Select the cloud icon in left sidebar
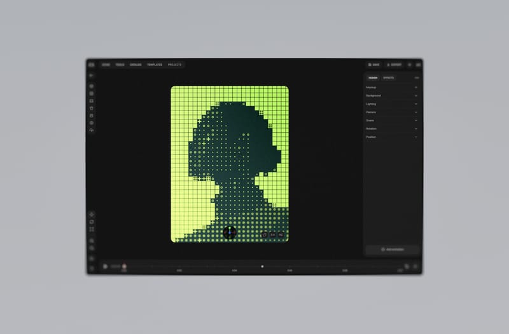 (92, 130)
